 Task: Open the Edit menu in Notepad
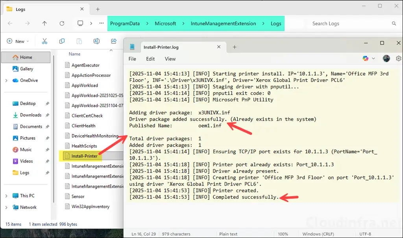point(150,59)
